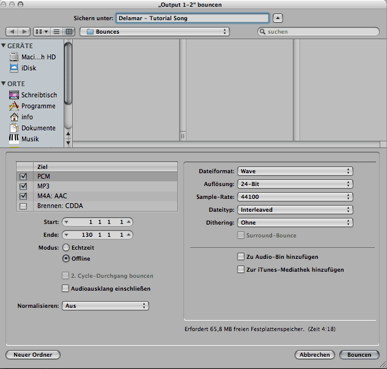This screenshot has height=369, width=387.
Task: Collapse the ORTE sidebar section
Action: [x=4, y=83]
